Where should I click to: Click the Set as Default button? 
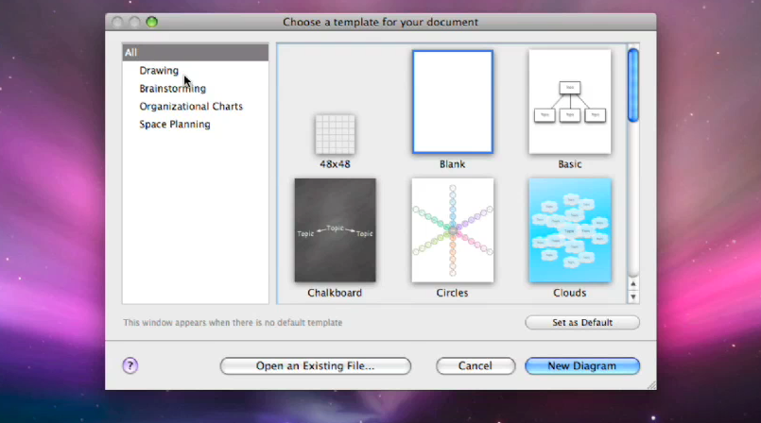582,323
